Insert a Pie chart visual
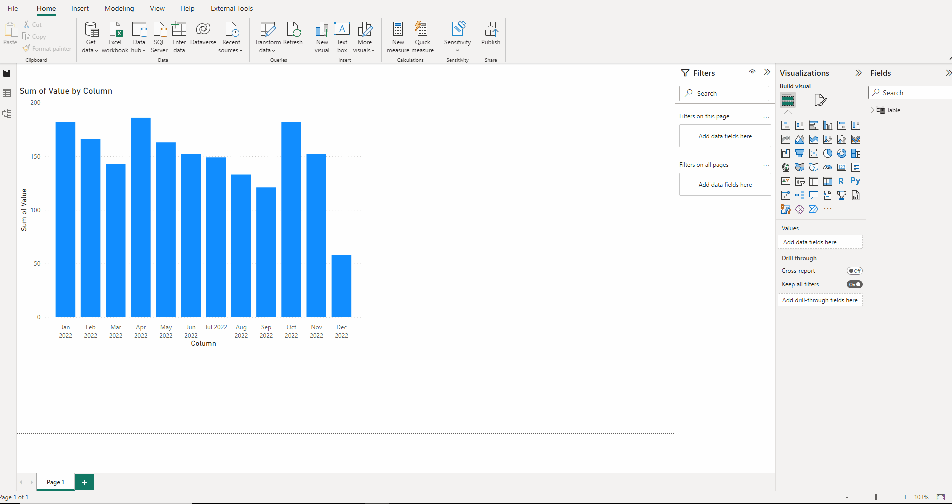The height and width of the screenshot is (504, 952). [x=828, y=153]
